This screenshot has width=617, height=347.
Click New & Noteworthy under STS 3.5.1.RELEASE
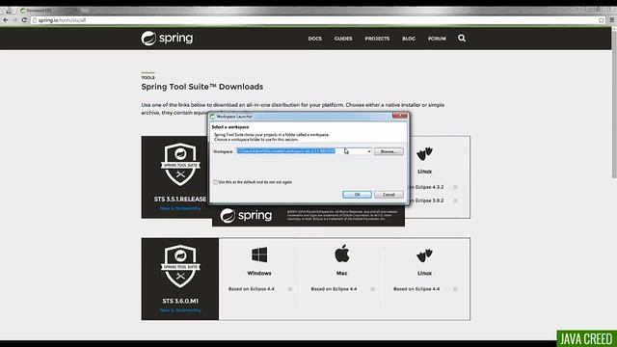(180, 208)
